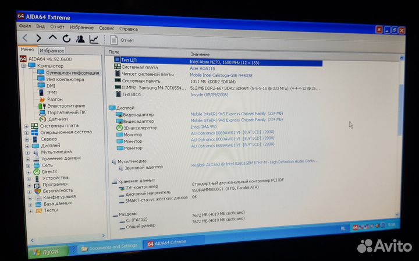Select the DIMM2: Samsung M4 70T6554 row
The image size is (419, 261).
click(x=216, y=88)
